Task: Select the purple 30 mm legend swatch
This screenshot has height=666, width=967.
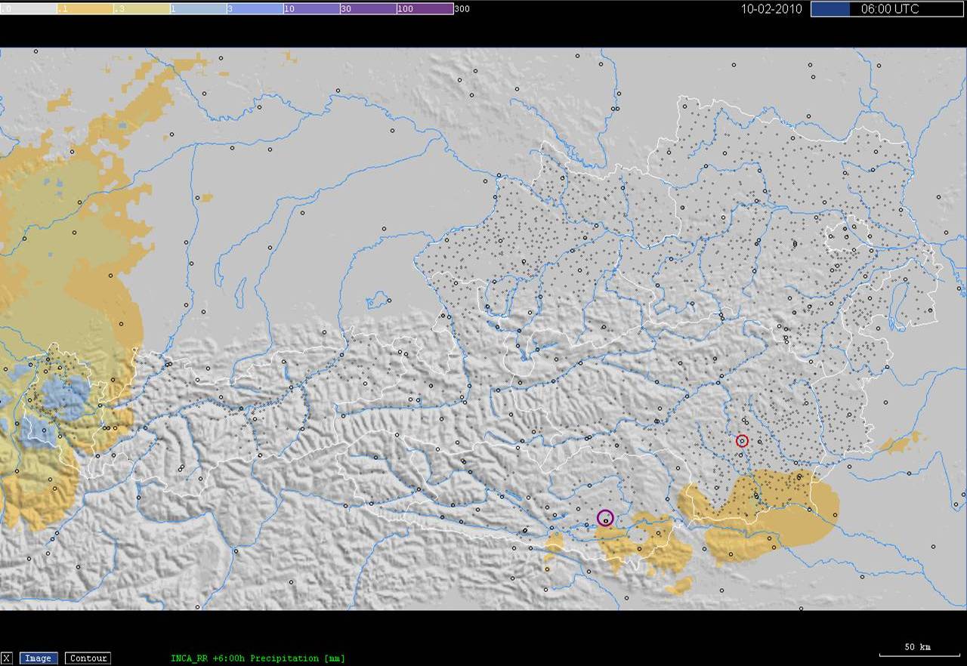Action: pyautogui.click(x=368, y=9)
